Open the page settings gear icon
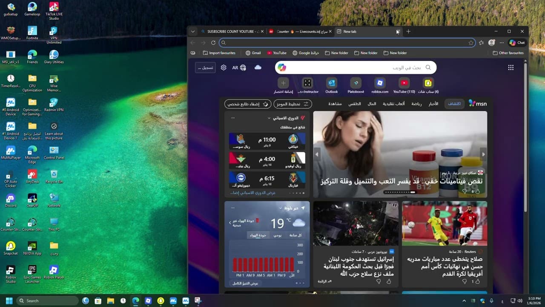The image size is (545, 307). tap(224, 67)
